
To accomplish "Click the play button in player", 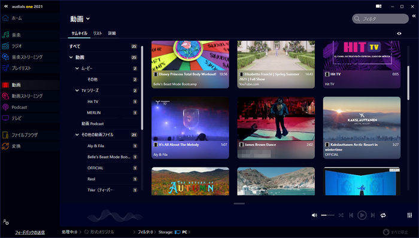I will coord(362,215).
